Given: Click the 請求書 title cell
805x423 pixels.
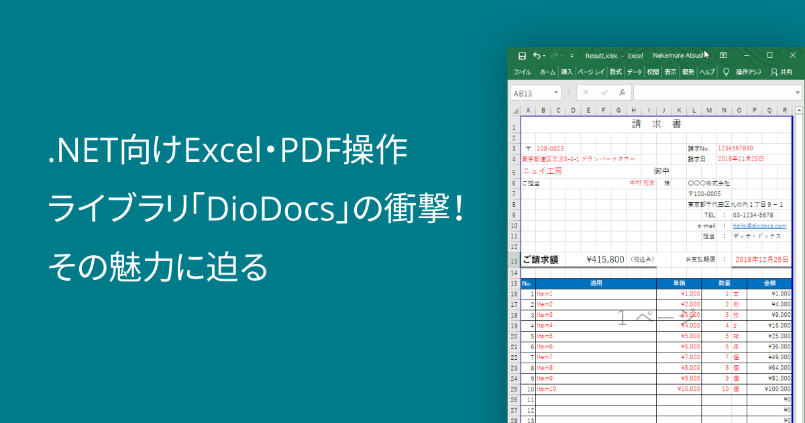Looking at the screenshot, I should [657, 124].
